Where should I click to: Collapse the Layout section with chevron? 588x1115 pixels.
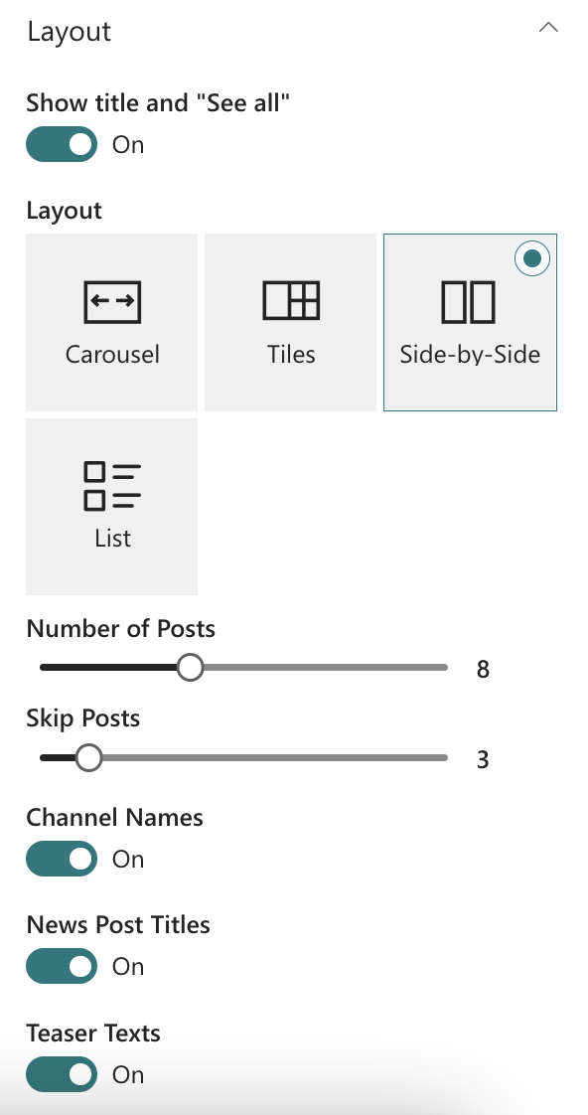point(548,29)
